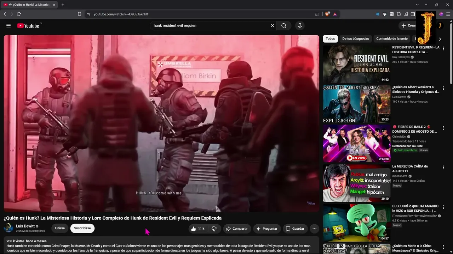Image resolution: width=453 pixels, height=254 pixels.
Task: Open the QR code extension icon
Action: coord(392,14)
